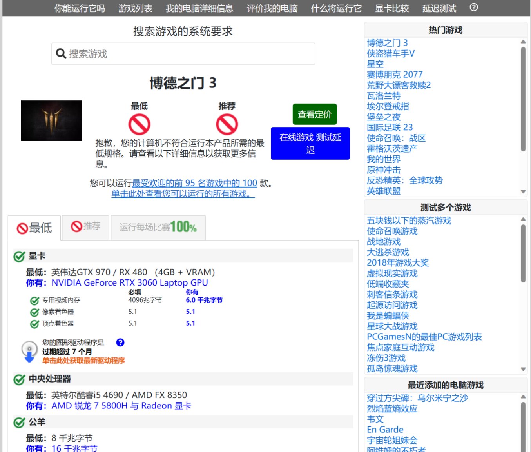531x452 pixels.
Task: Click the 16 千兆字节 RAM link
Action: click(x=74, y=448)
